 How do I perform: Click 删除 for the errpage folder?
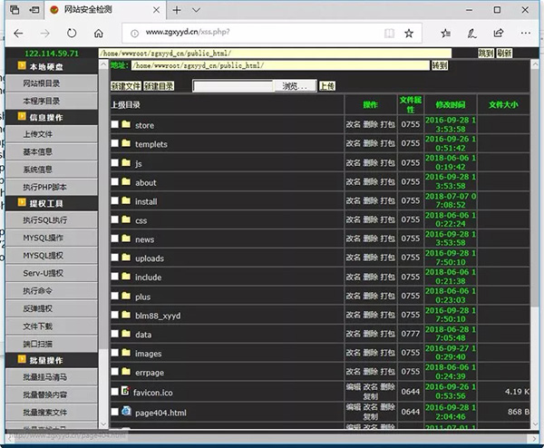tap(371, 371)
